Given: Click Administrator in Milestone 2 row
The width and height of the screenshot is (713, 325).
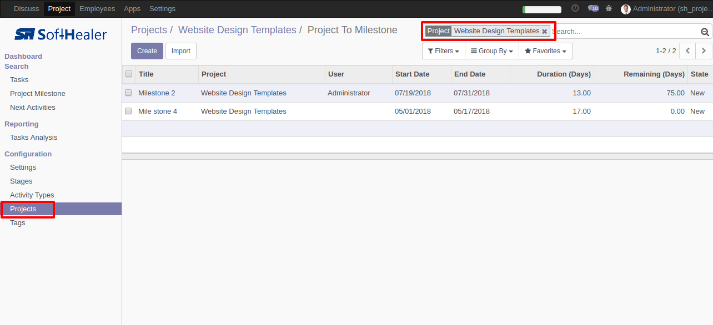Looking at the screenshot, I should coord(349,93).
